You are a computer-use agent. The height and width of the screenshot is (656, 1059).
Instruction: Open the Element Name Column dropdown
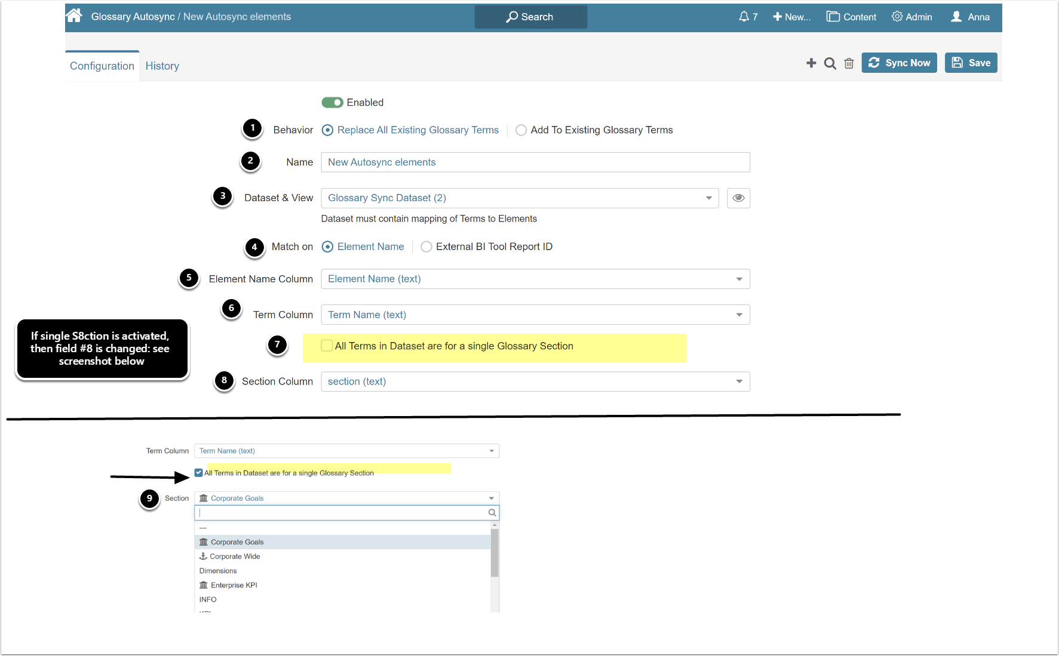click(739, 279)
